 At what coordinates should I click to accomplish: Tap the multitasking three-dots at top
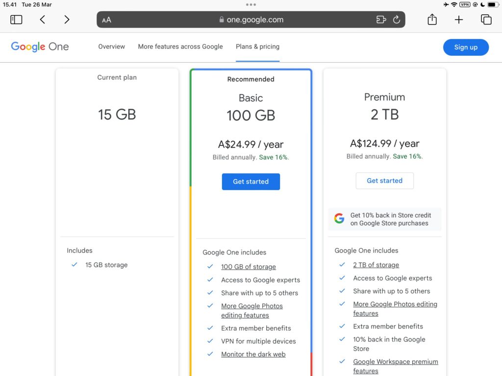tap(251, 4)
